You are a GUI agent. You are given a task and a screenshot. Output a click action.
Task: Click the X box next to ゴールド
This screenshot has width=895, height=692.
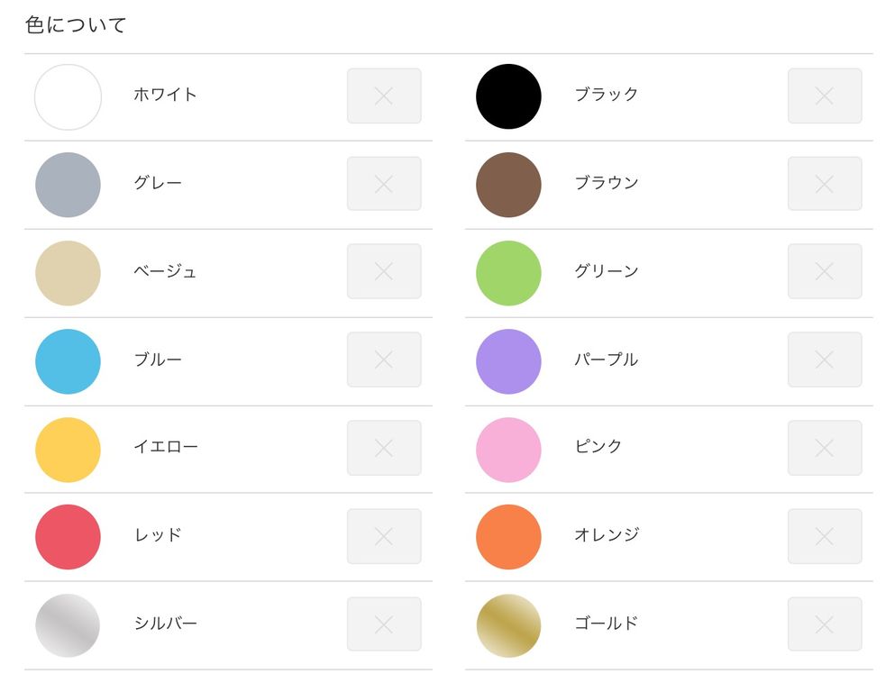pyautogui.click(x=825, y=624)
